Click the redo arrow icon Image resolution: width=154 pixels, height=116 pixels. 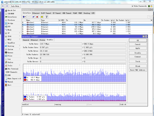7,6
